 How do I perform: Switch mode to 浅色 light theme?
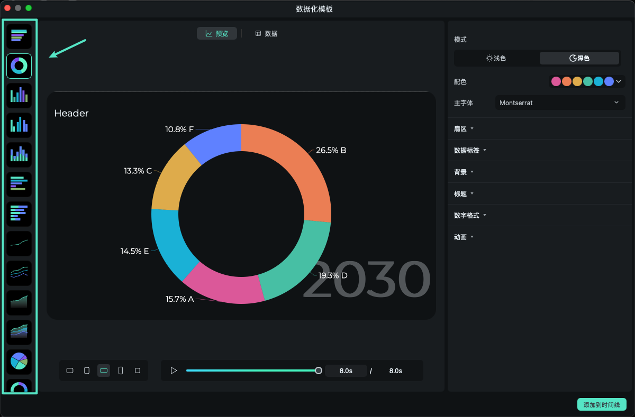click(x=495, y=58)
